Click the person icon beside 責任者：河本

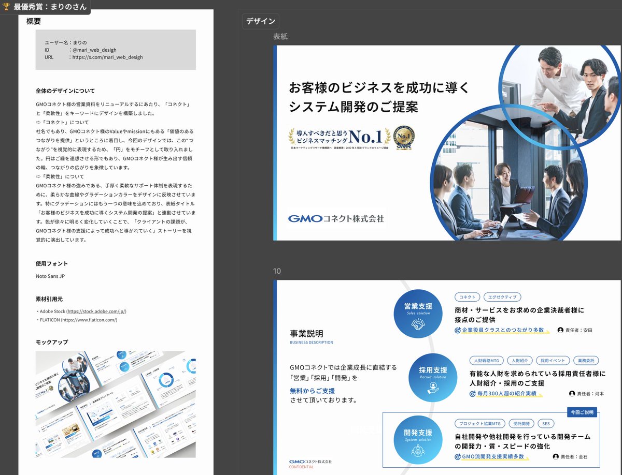pyautogui.click(x=572, y=394)
